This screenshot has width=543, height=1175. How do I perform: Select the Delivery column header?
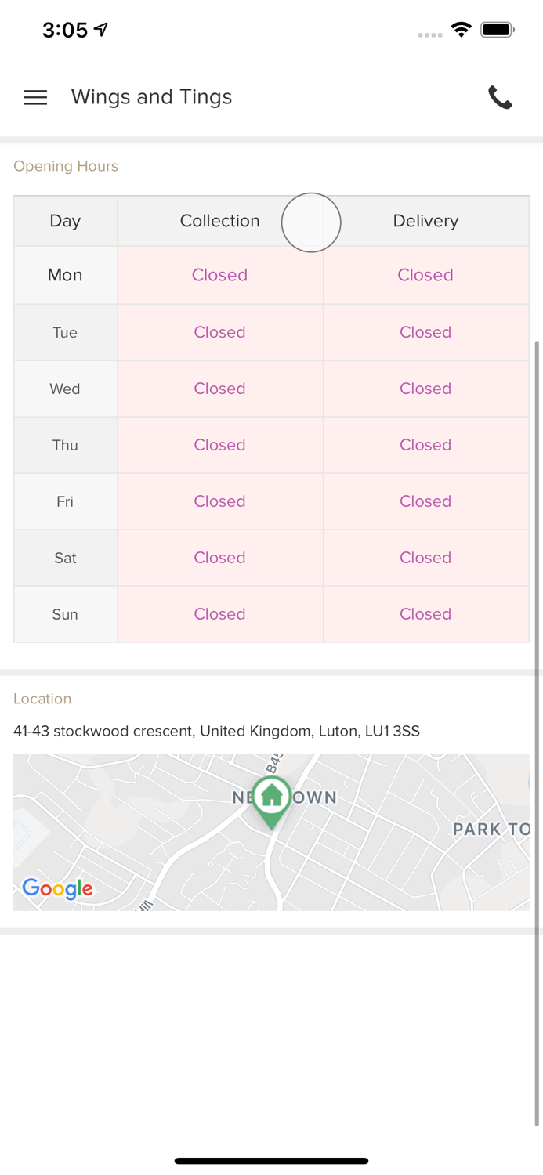425,221
